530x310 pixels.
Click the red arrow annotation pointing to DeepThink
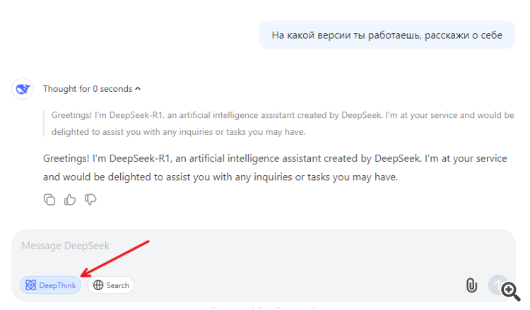[115, 258]
